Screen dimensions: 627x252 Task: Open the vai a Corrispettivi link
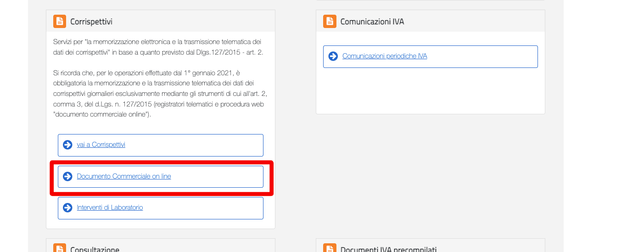point(101,145)
